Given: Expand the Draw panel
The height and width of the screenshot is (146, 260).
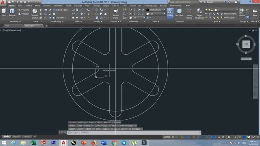Looking at the screenshot, I should (x=78, y=21).
